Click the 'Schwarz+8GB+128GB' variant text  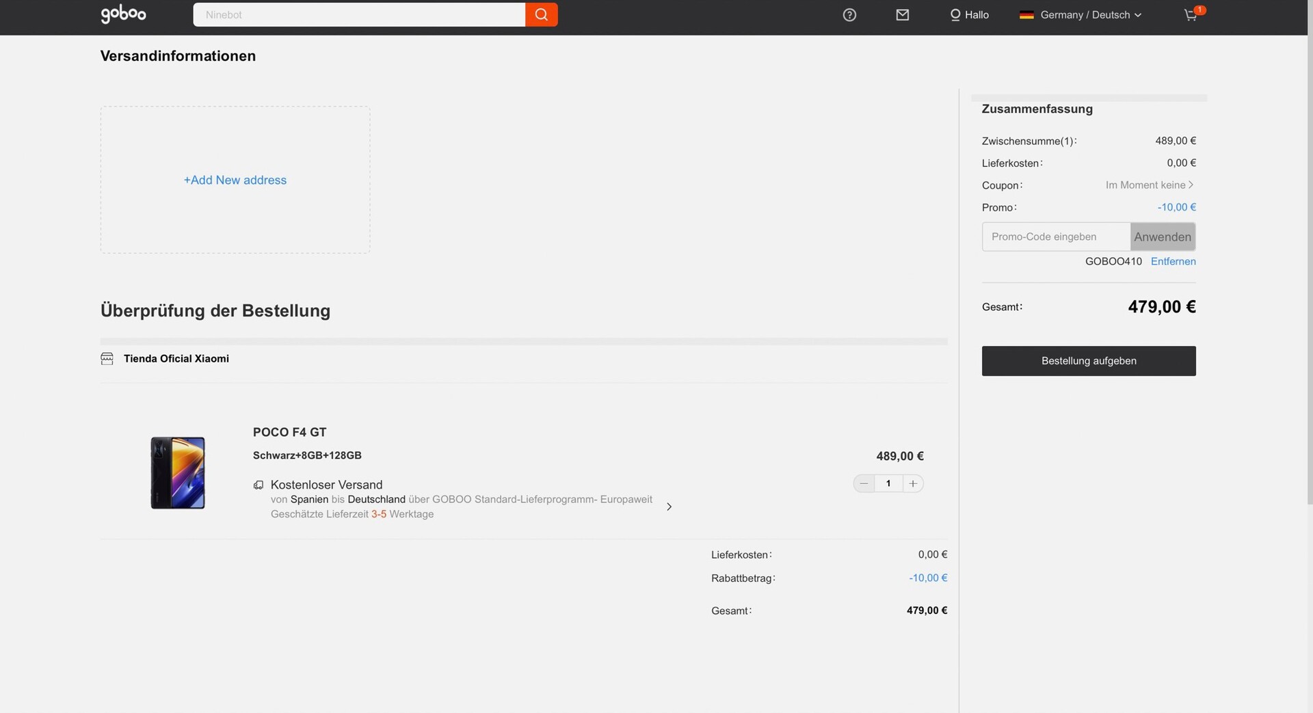tap(307, 455)
